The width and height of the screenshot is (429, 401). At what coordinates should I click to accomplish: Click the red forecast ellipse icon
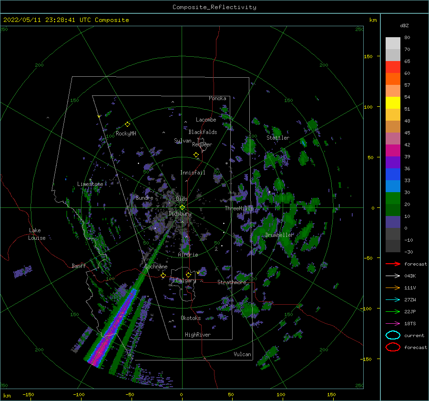point(393,347)
